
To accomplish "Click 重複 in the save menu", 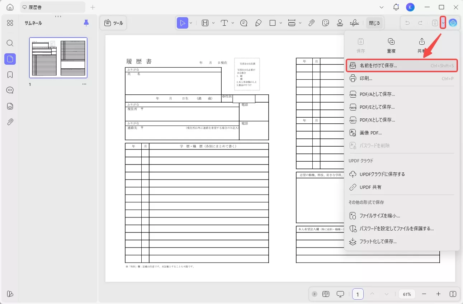I will (x=391, y=45).
